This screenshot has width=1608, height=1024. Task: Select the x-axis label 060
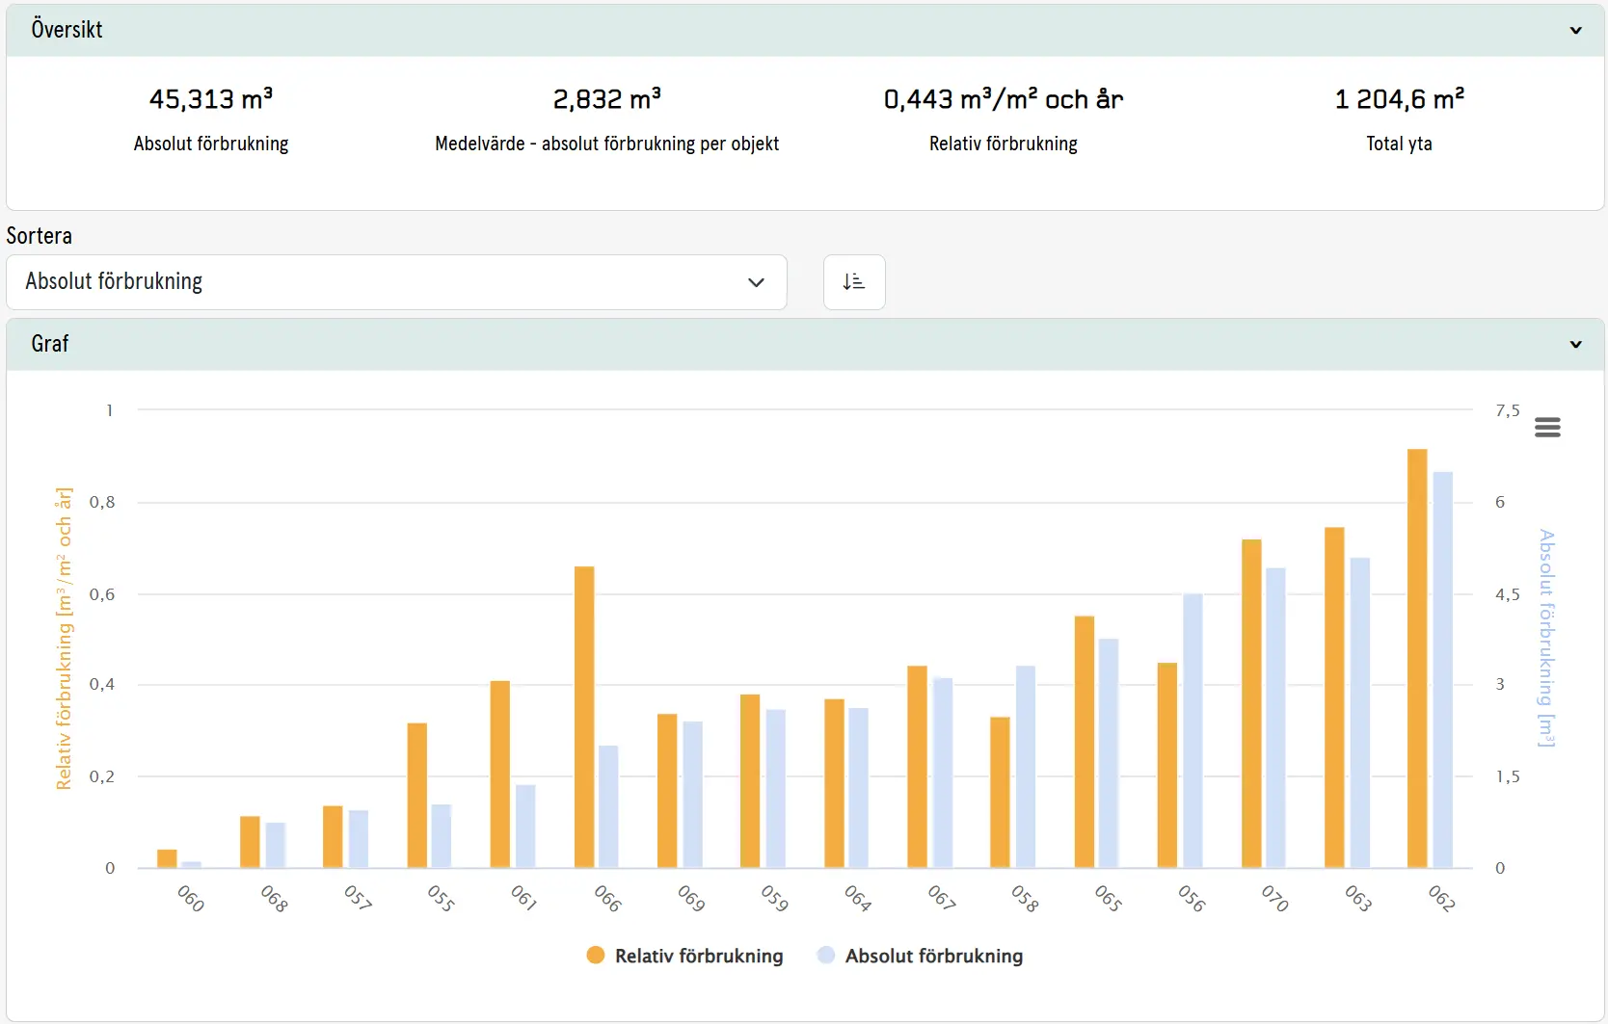[x=191, y=899]
